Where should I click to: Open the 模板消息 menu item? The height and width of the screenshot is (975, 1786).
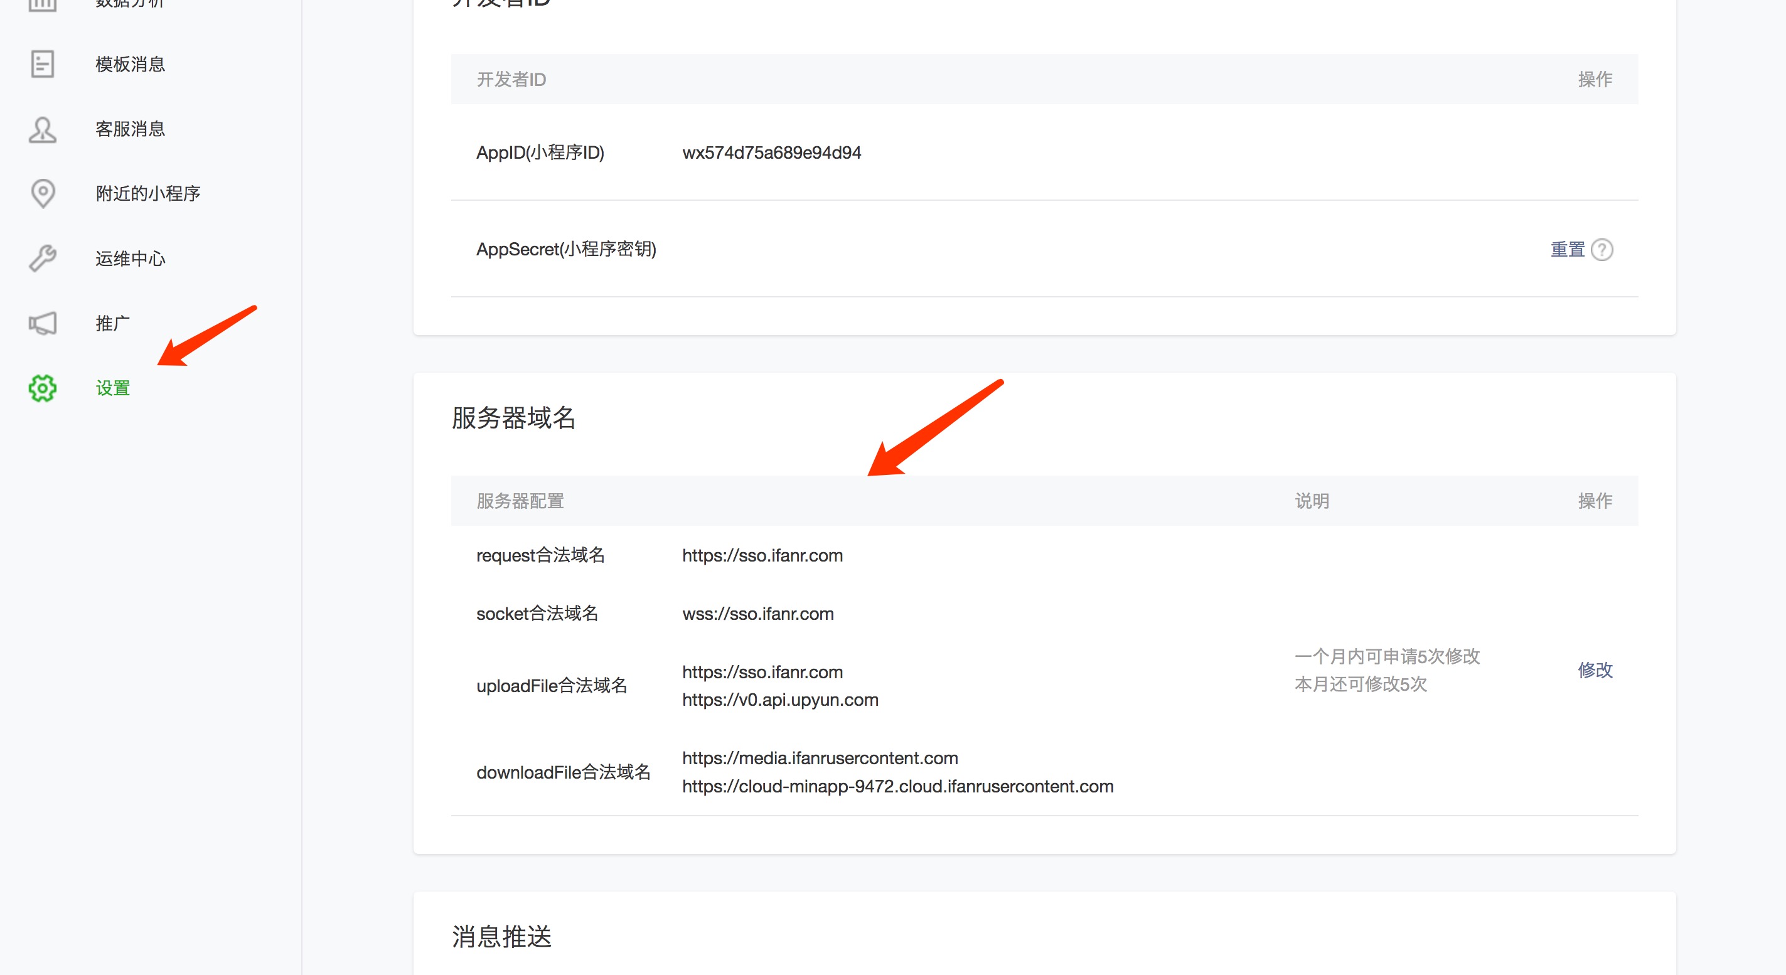131,65
